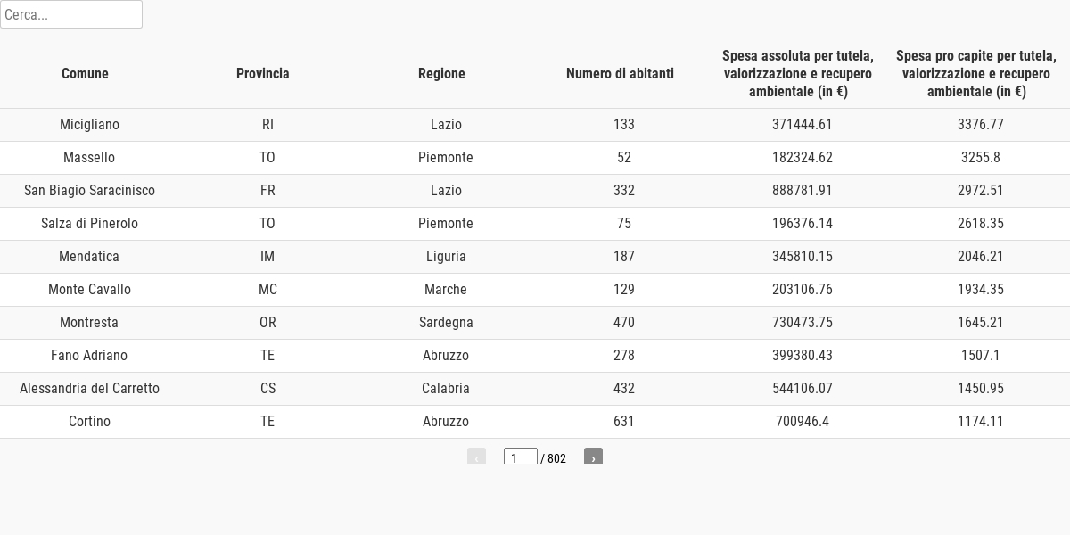Sort by Comune column header
The width and height of the screenshot is (1070, 535).
click(x=85, y=74)
